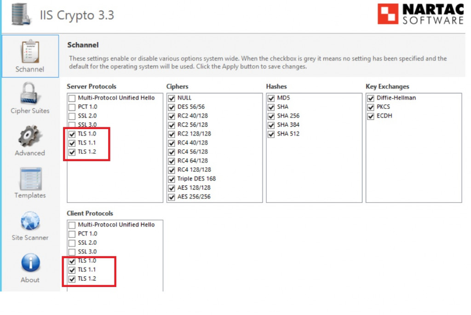Switch to the Advanced tab label
Image resolution: width=471 pixels, height=315 pixels.
coord(30,153)
